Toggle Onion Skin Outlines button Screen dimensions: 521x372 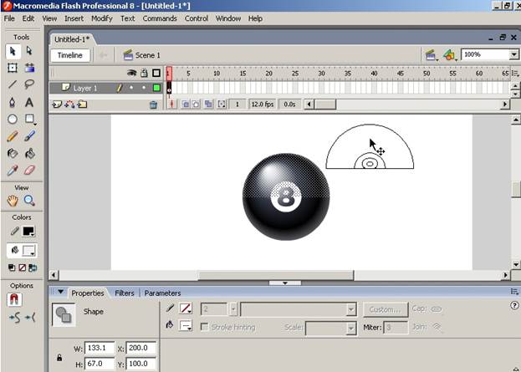(196, 104)
